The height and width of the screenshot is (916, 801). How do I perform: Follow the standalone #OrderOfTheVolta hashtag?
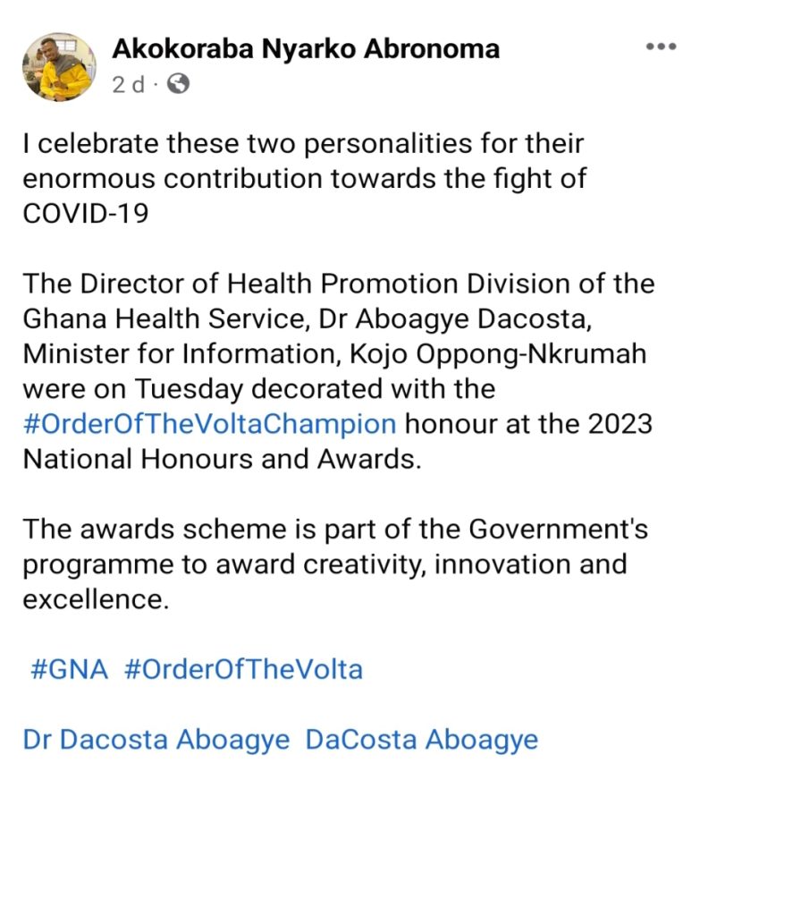[243, 669]
